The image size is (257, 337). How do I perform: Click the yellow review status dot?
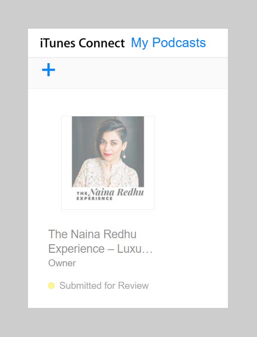[51, 286]
